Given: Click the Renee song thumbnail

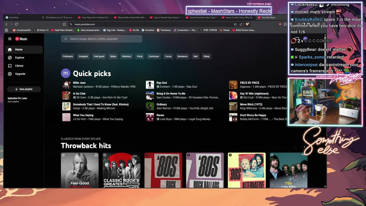Looking at the screenshot, I should pyautogui.click(x=150, y=117).
